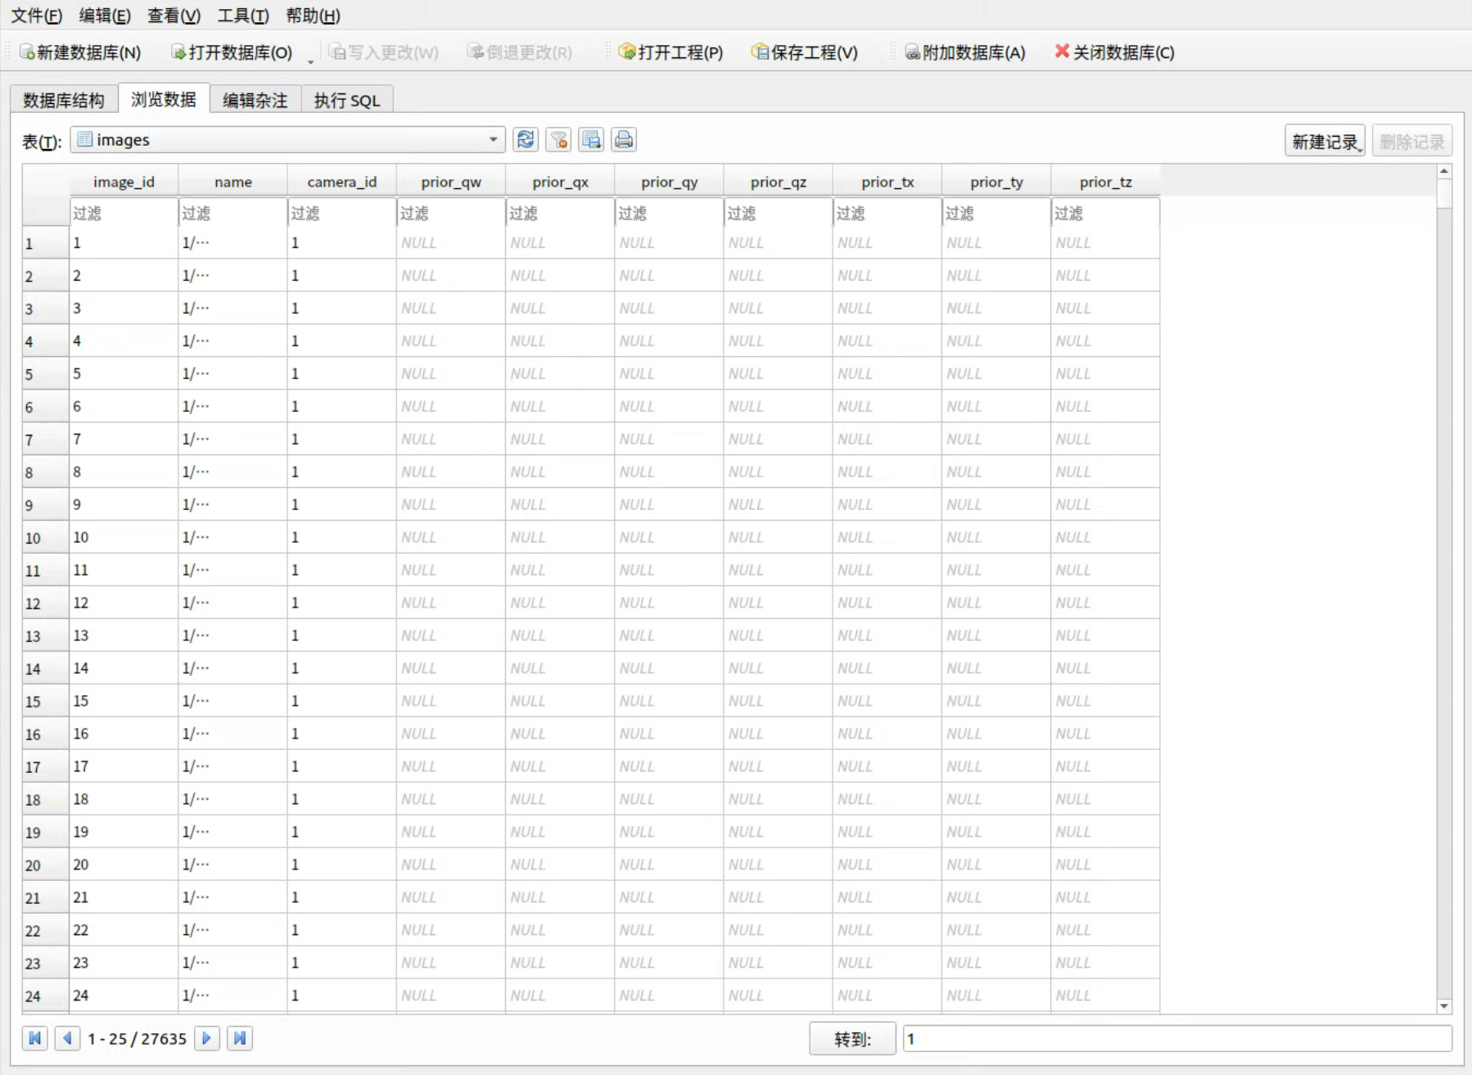Open the 编辑(E) menu

[x=105, y=16]
